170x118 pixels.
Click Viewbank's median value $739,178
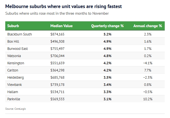[58, 84]
